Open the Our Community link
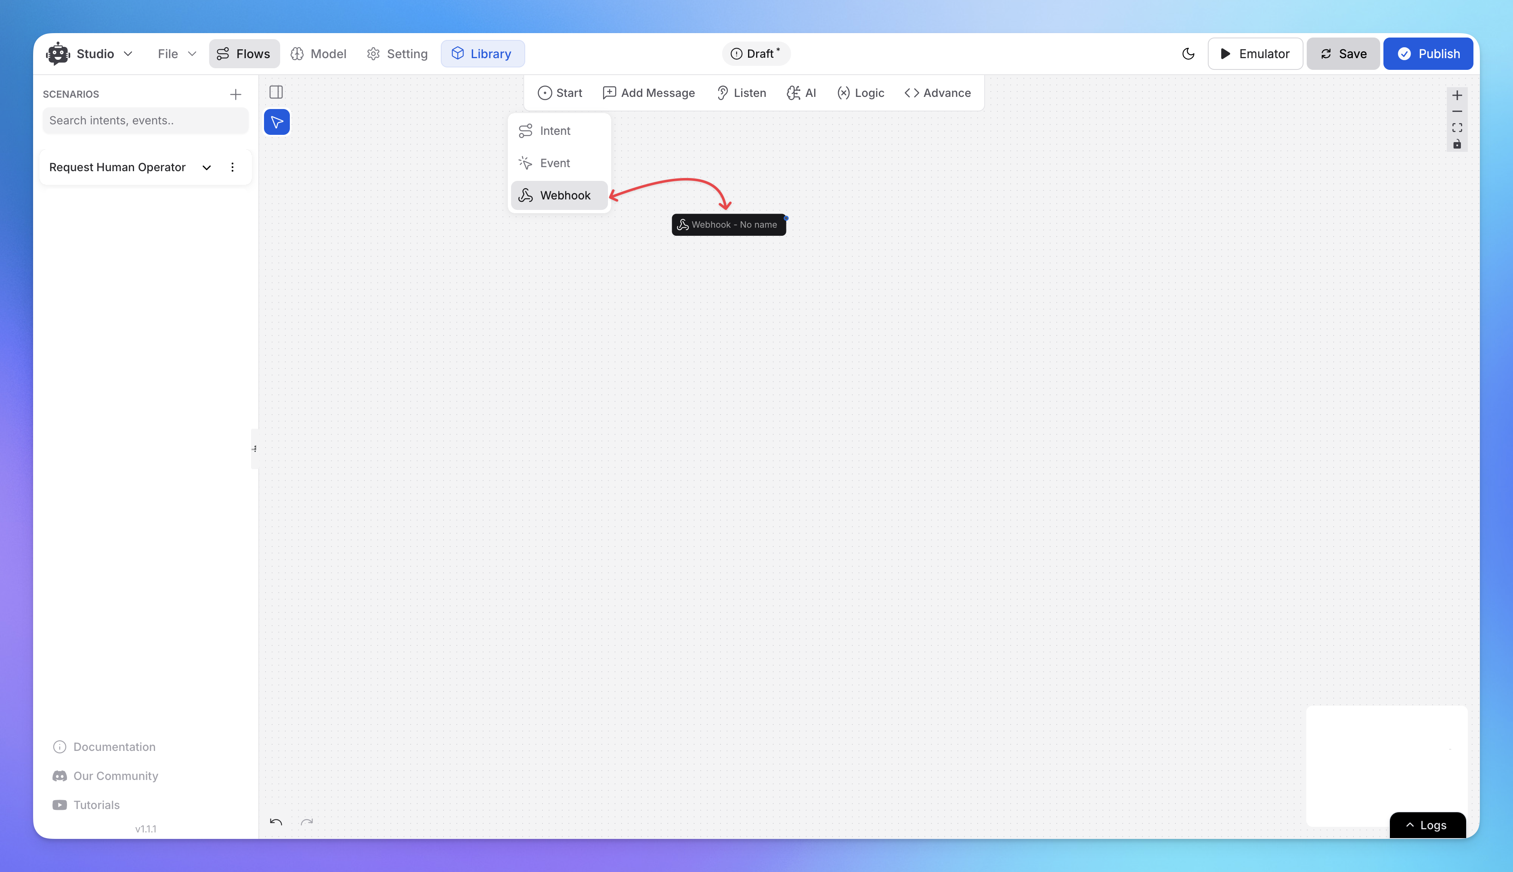Screen dimensions: 1513x872 click(105, 776)
